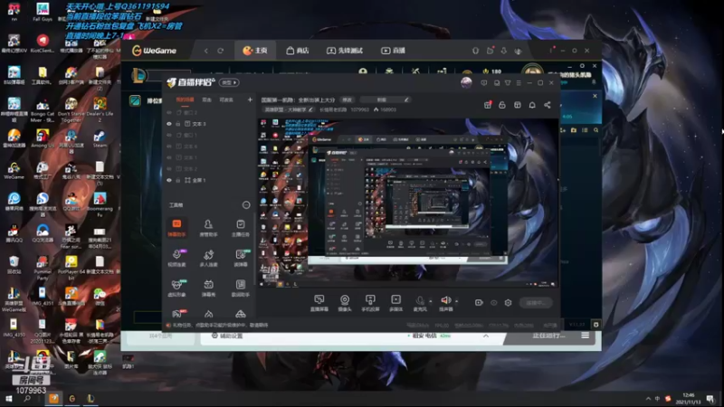This screenshot has height=407, width=724.
Task: Add a 多媒体 multimedia source
Action: [395, 303]
